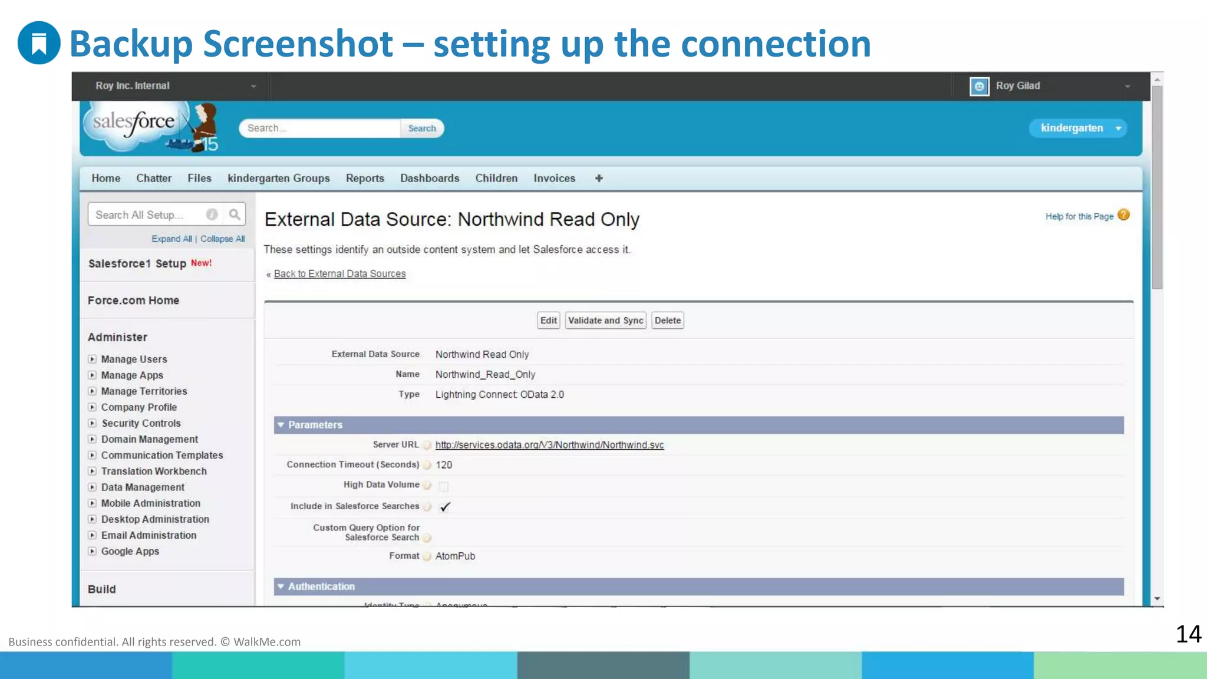Click Include in Salesforce Searches help icon
Viewport: 1207px width, 679px height.
[427, 506]
